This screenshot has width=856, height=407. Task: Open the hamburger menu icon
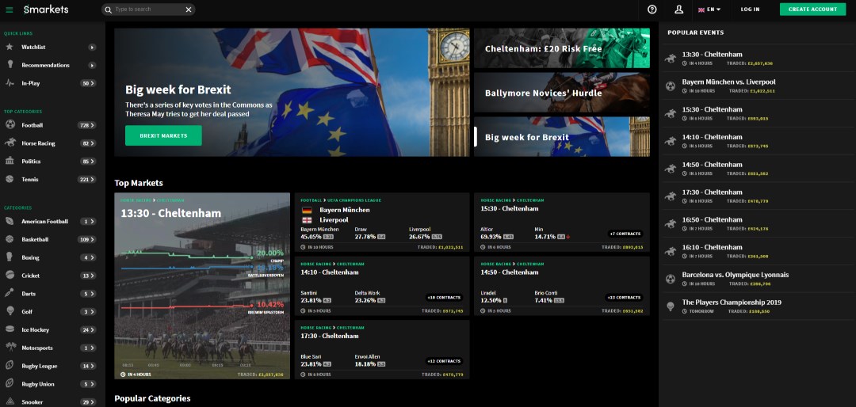pyautogui.click(x=10, y=10)
